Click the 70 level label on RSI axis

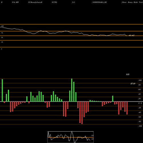[2, 33]
